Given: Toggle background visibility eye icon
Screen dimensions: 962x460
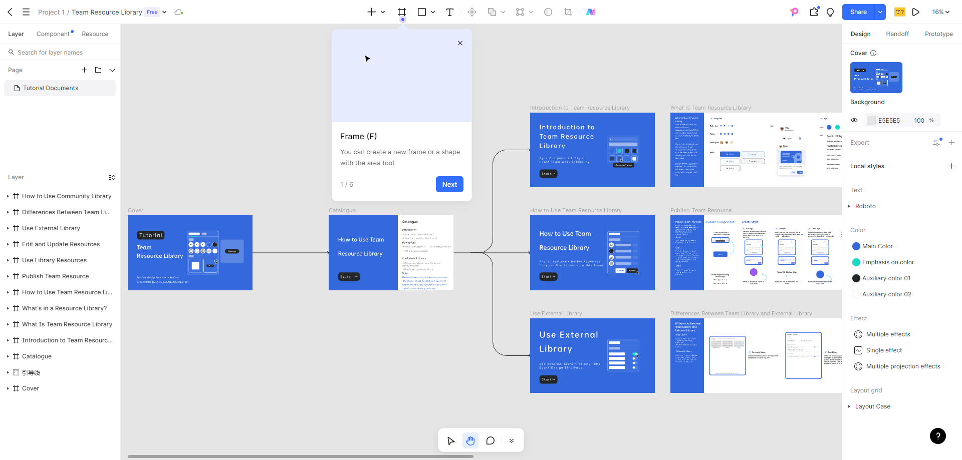Looking at the screenshot, I should coord(854,120).
